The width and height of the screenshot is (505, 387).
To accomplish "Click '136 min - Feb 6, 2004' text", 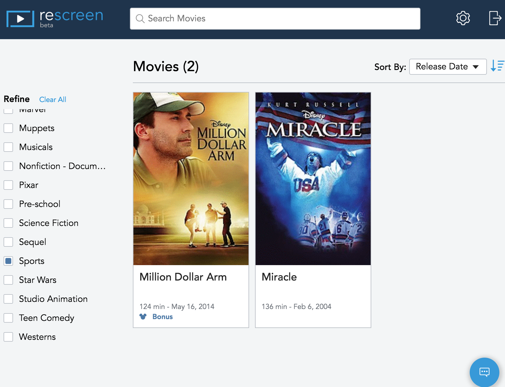I will pos(296,307).
